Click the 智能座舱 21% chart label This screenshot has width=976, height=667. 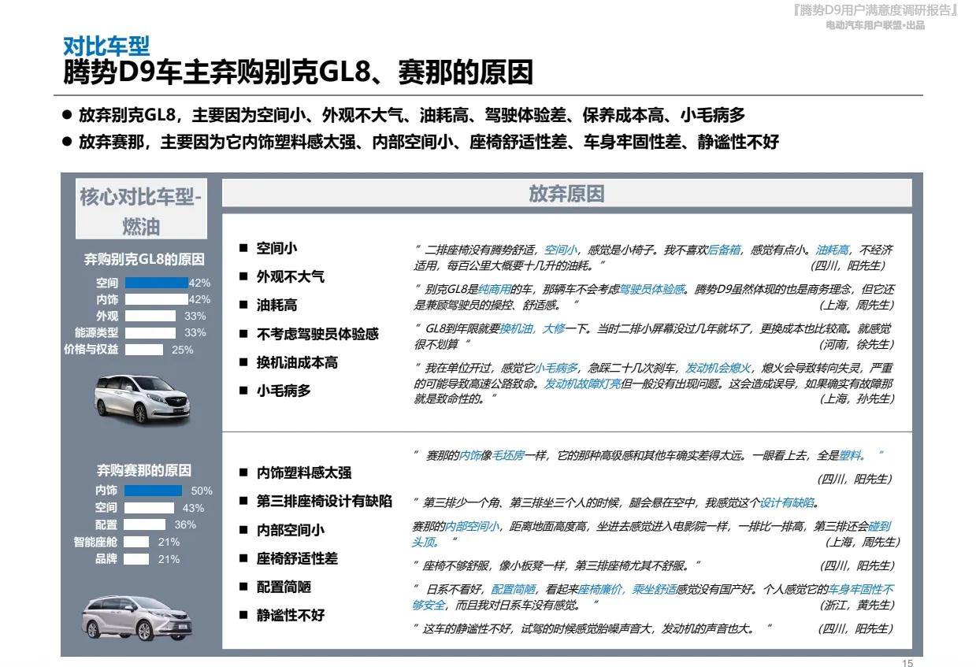(95, 542)
